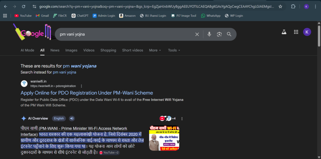Open the PM Wani video thumbnail
321x159 pixels.
click(x=164, y=138)
